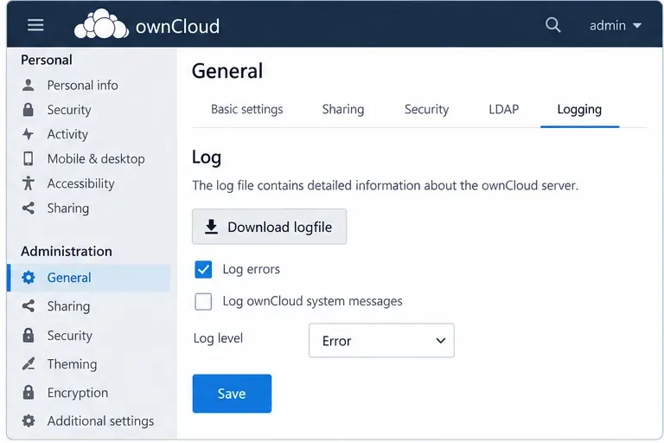Open Theming settings
Image resolution: width=664 pixels, height=443 pixels.
point(72,363)
